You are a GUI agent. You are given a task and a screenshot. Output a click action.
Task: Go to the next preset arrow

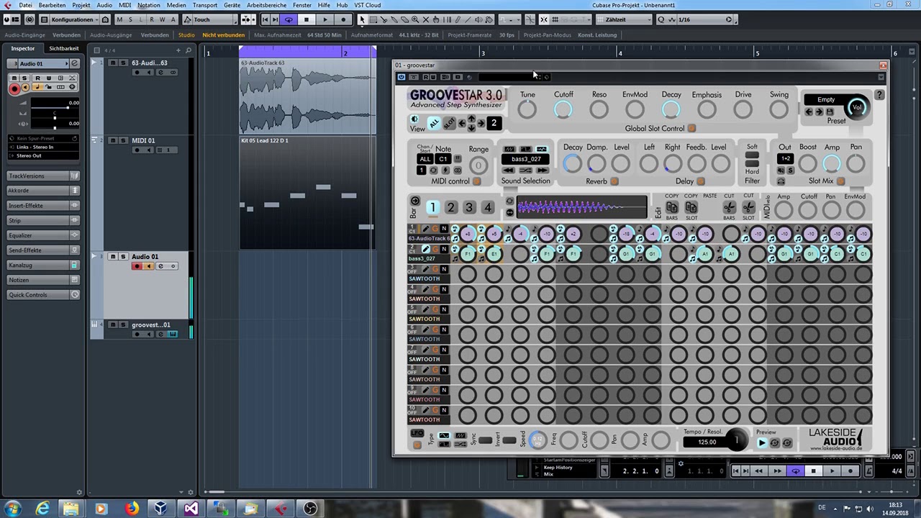[819, 112]
